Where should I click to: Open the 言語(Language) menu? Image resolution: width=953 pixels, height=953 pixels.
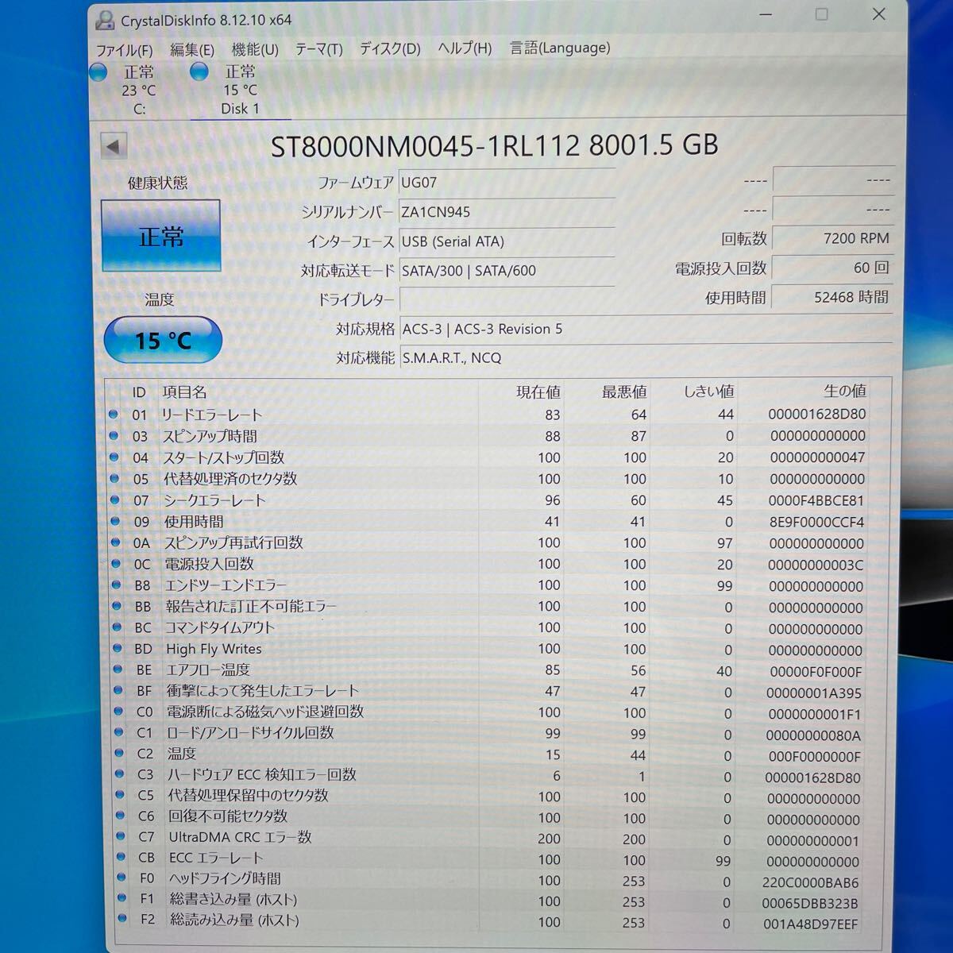click(560, 48)
